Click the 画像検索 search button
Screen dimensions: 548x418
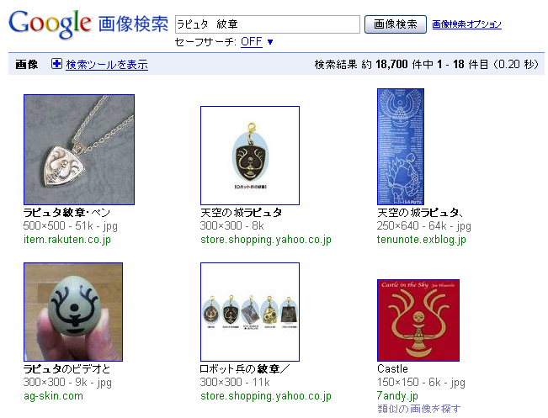click(396, 24)
